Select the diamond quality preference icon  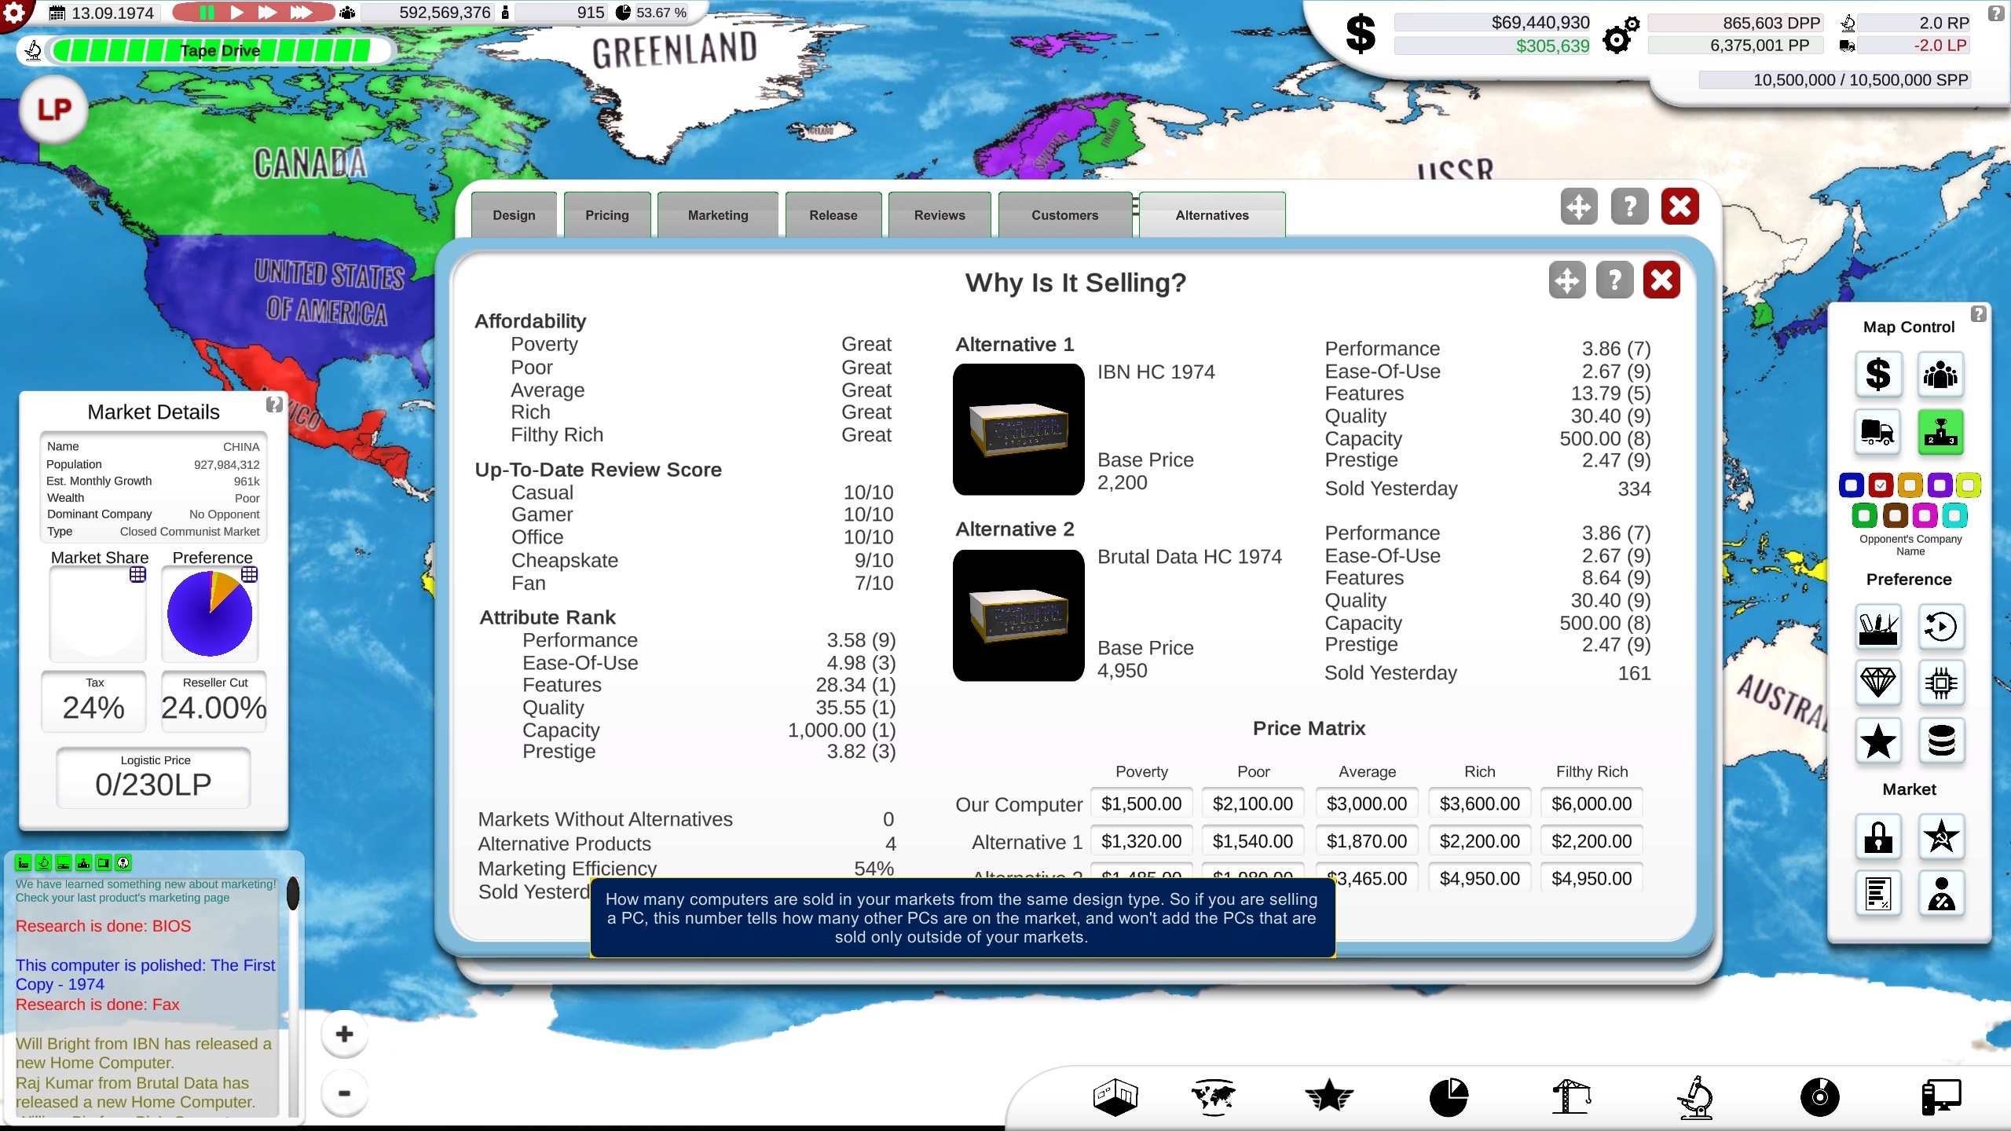coord(1877,682)
